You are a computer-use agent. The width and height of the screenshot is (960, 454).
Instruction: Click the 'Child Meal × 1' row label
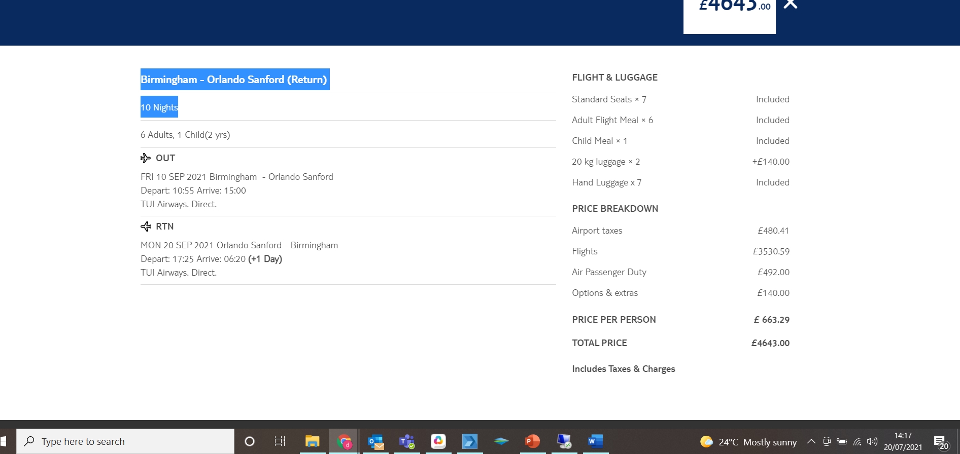pyautogui.click(x=600, y=141)
